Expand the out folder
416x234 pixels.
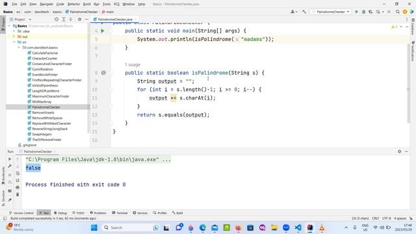pyautogui.click(x=14, y=36)
